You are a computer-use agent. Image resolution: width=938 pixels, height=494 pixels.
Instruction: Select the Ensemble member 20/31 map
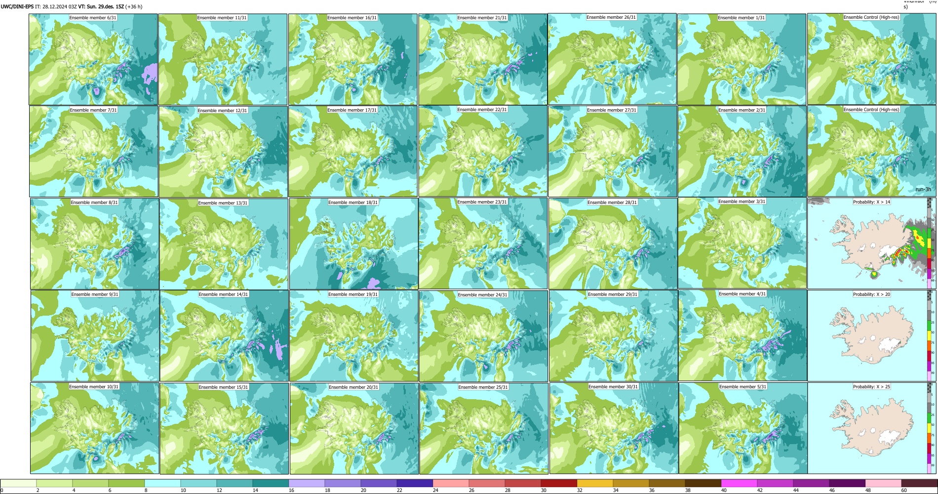(x=354, y=428)
